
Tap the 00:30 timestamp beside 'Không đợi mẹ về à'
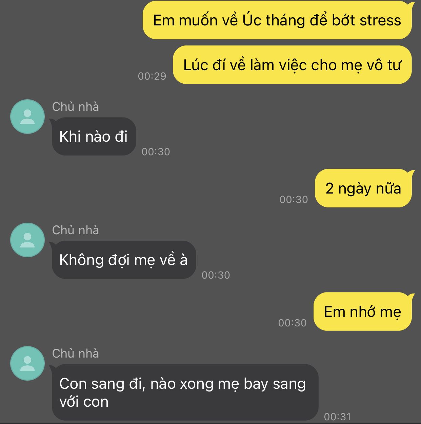coord(216,275)
